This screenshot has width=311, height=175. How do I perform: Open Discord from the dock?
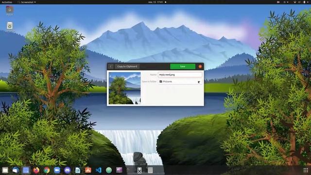67,170
